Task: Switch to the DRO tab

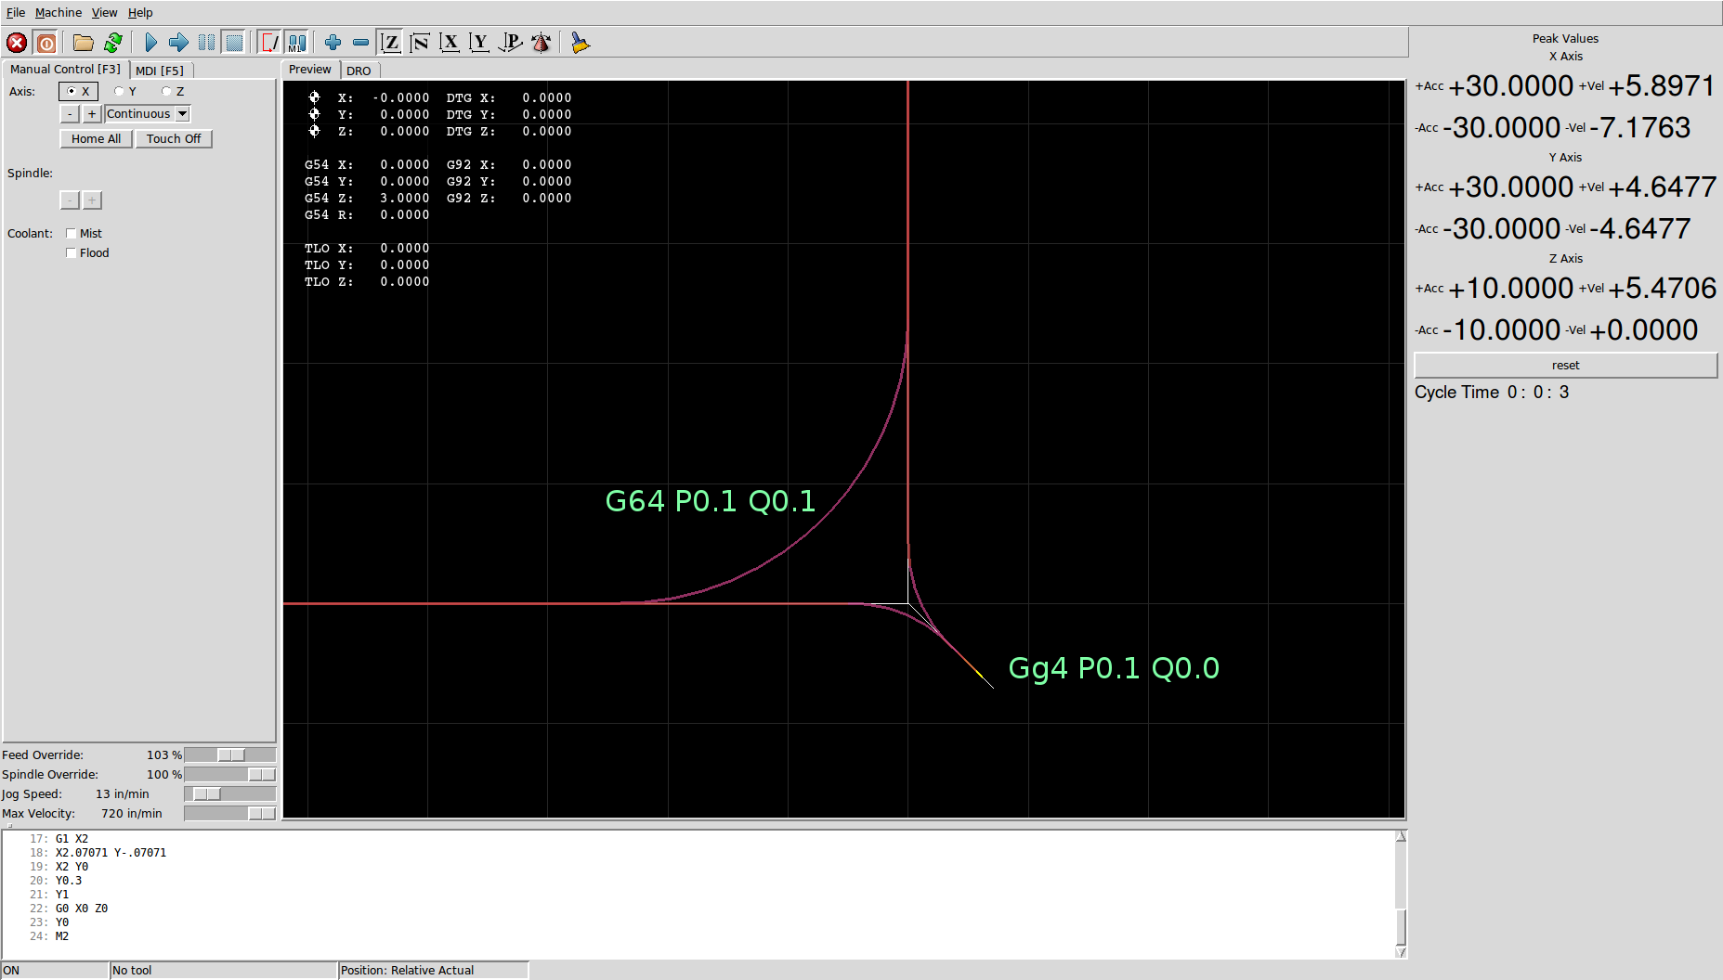Action: [x=359, y=71]
